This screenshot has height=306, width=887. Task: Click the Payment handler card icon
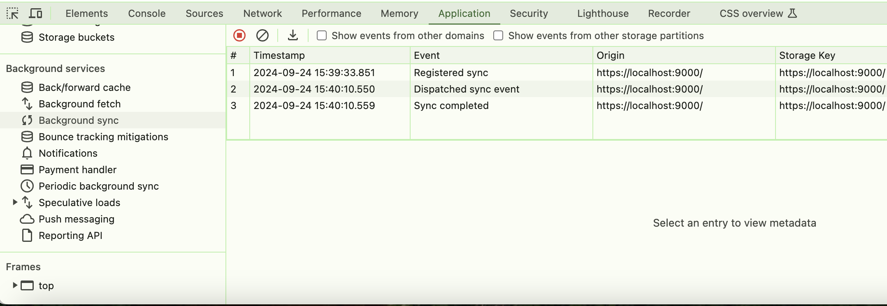(27, 170)
